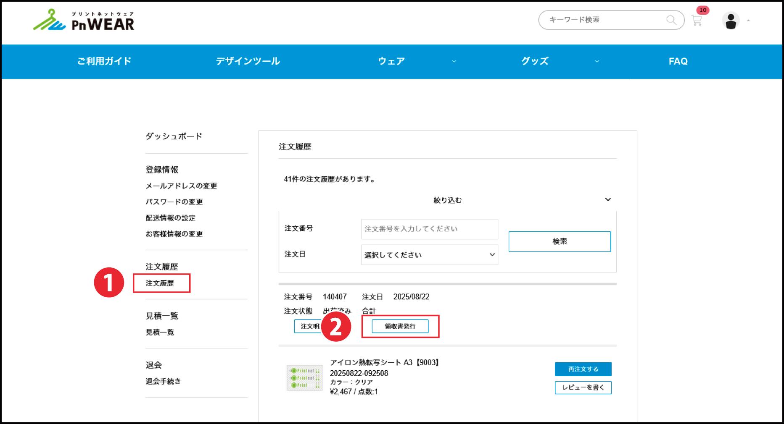This screenshot has height=424, width=784.
Task: Click the user account avatar icon
Action: pyautogui.click(x=731, y=20)
